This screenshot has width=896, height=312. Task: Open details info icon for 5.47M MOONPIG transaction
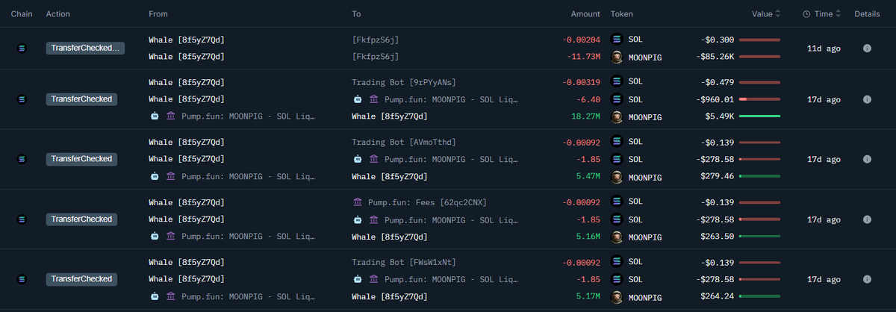click(867, 159)
